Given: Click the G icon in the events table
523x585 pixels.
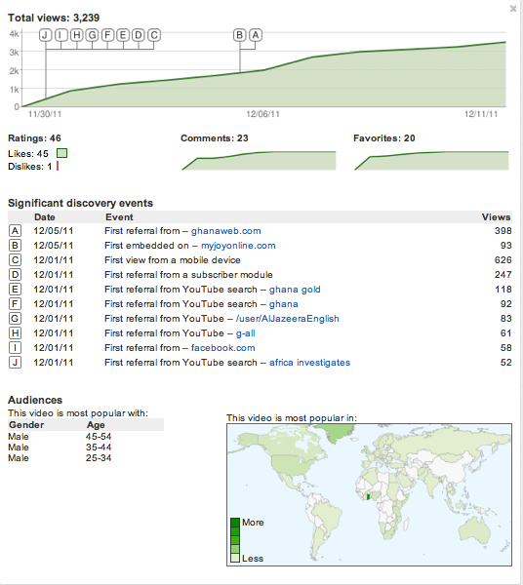Looking at the screenshot, I should pos(15,318).
